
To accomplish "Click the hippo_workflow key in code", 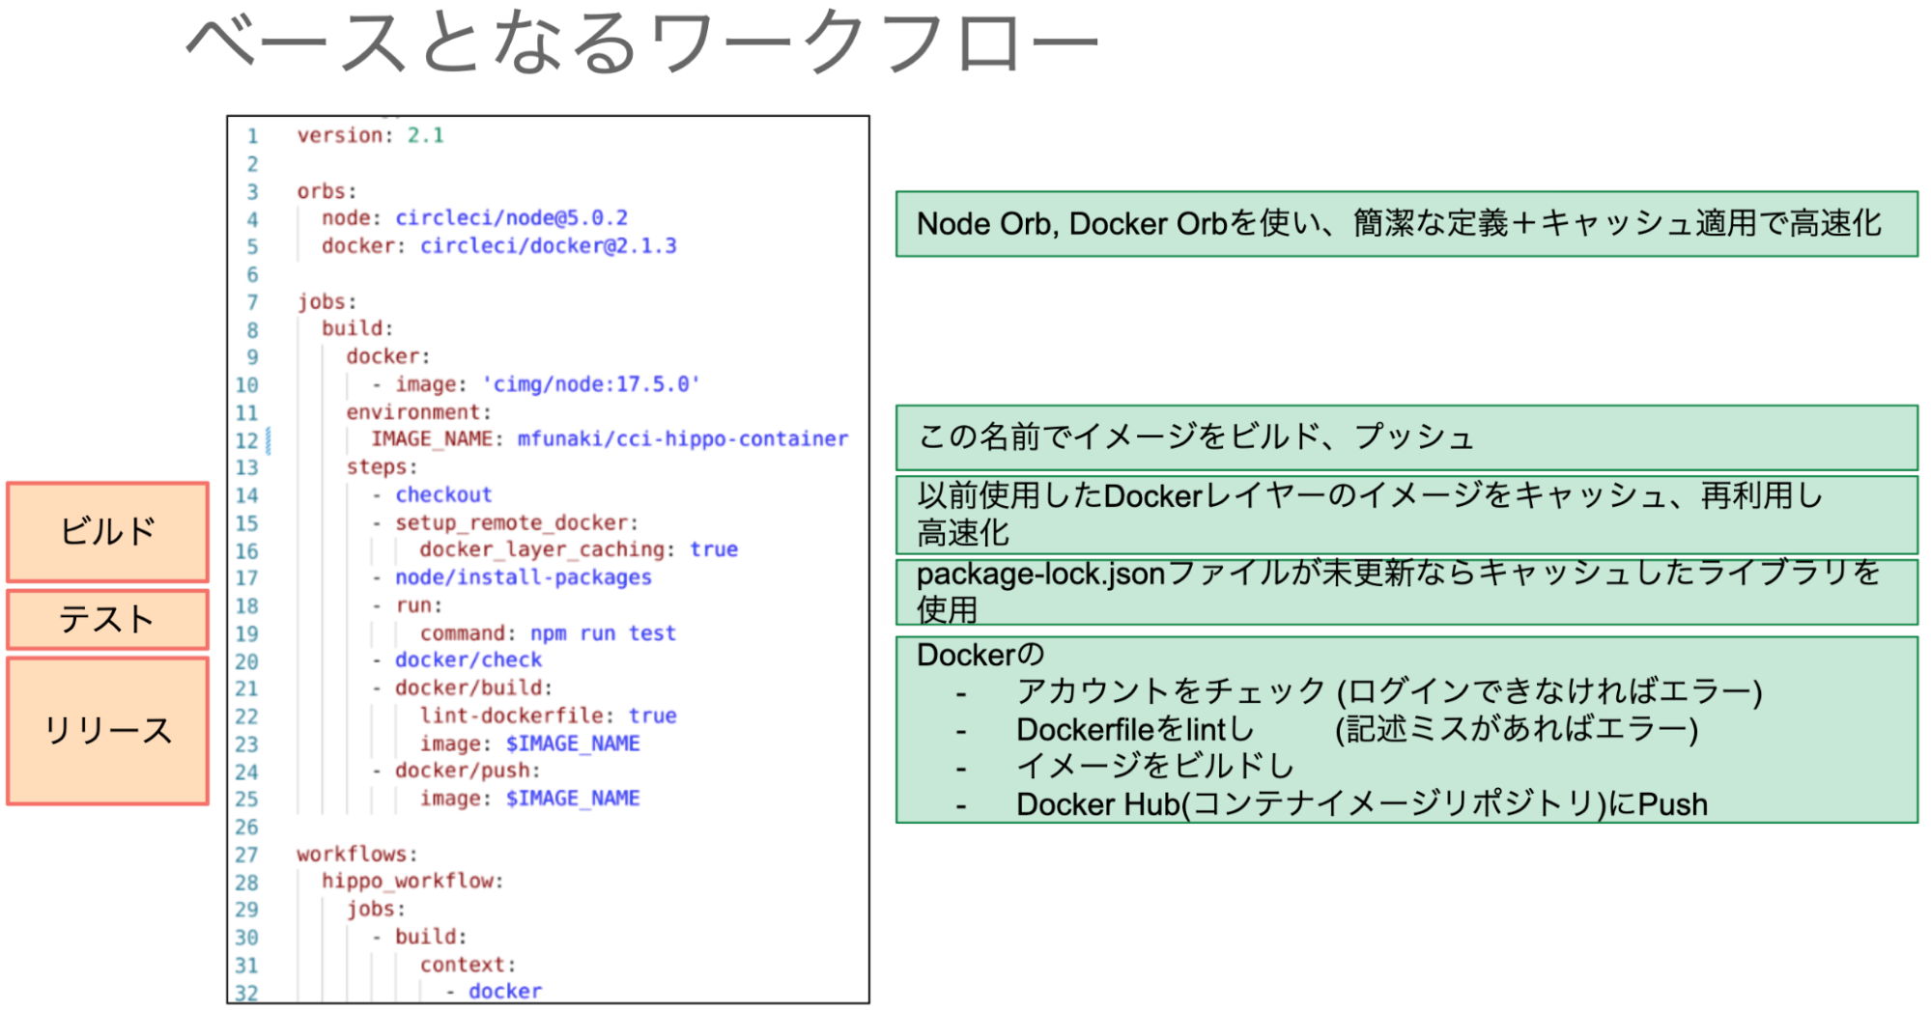I will (x=411, y=881).
